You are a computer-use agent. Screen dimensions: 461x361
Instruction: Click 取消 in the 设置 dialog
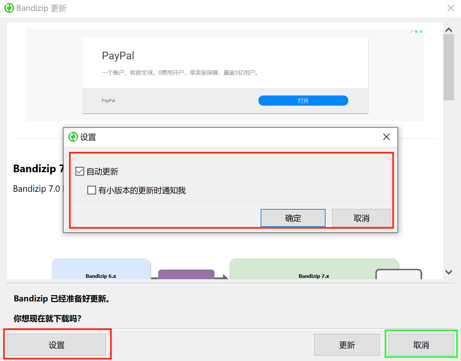(362, 218)
